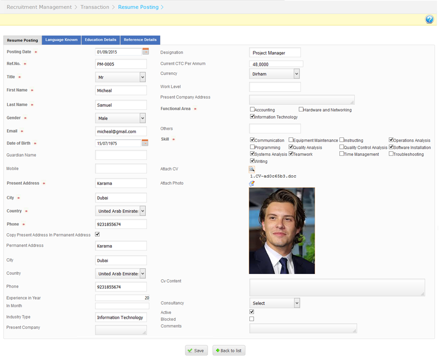Uncheck the Teamwork skill
Image resolution: width=439 pixels, height=361 pixels.
[291, 153]
